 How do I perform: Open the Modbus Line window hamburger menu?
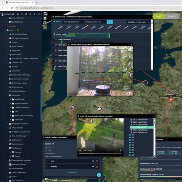point(44,138)
